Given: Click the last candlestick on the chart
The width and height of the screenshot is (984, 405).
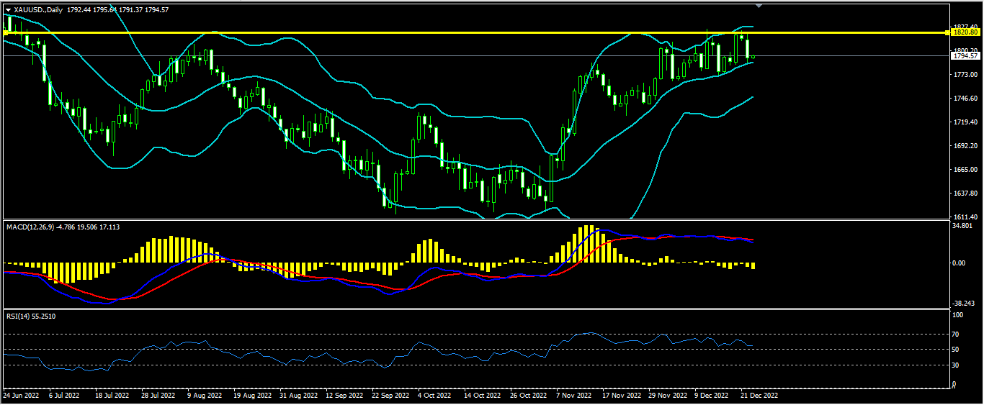Looking at the screenshot, I should (753, 57).
